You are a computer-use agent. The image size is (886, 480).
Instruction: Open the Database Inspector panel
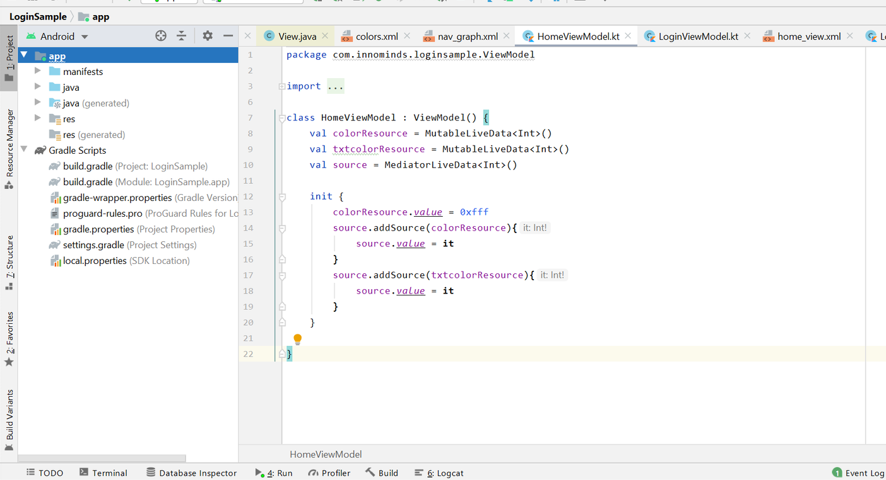[x=192, y=472]
